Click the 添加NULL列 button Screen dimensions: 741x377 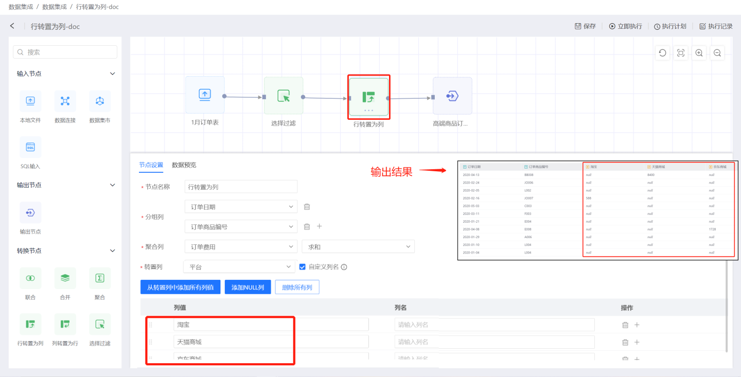[x=248, y=287]
